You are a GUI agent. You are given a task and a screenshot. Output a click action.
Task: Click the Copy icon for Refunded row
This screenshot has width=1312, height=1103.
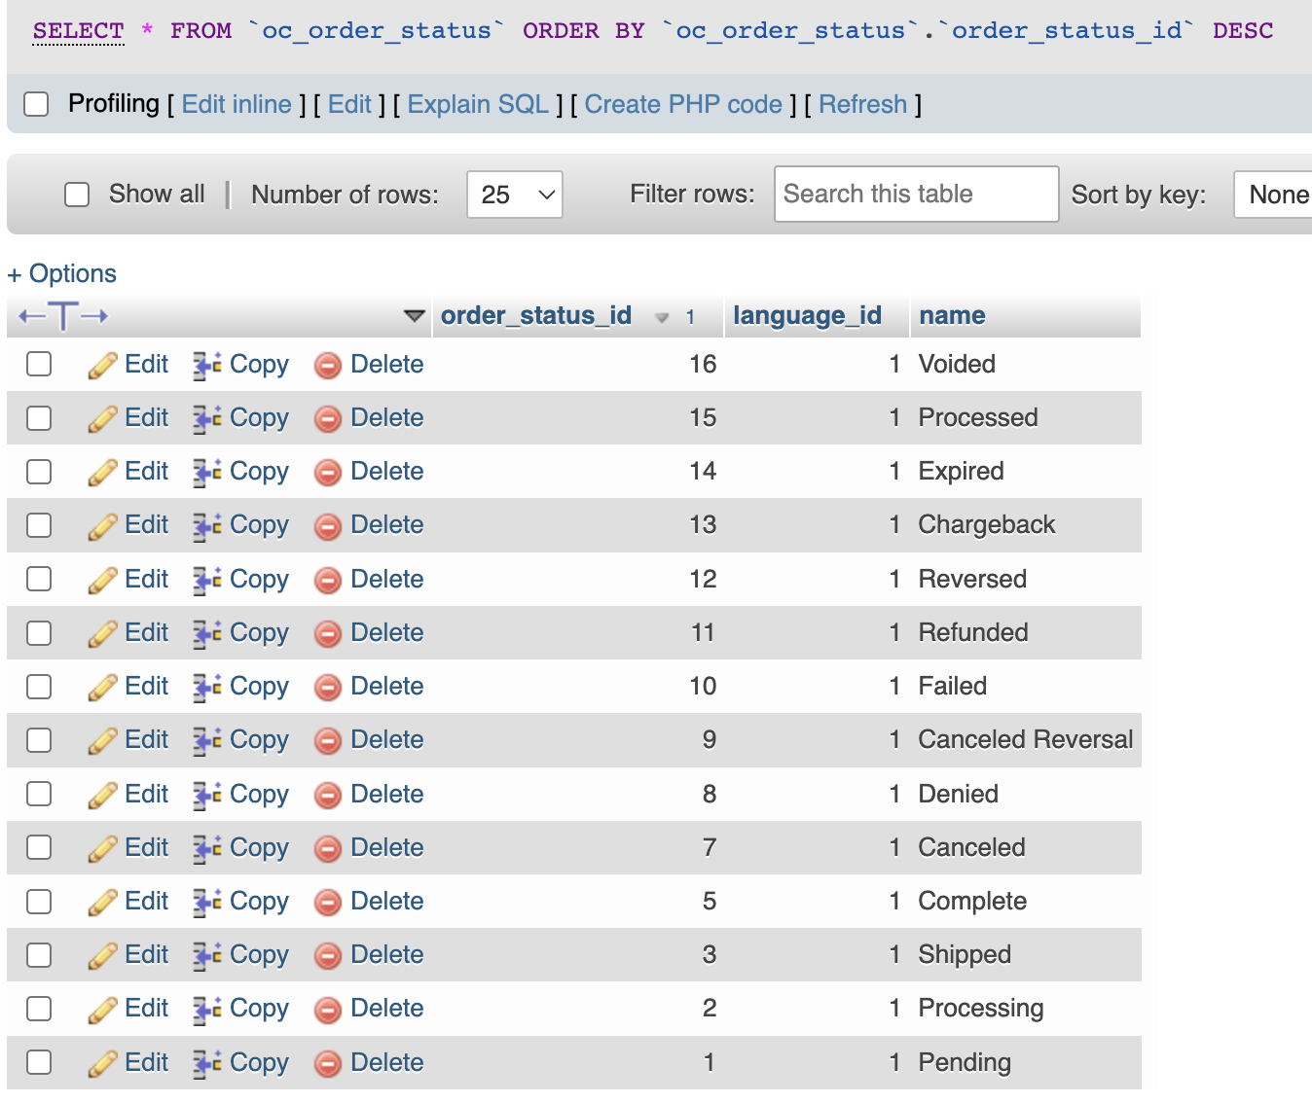tap(207, 634)
